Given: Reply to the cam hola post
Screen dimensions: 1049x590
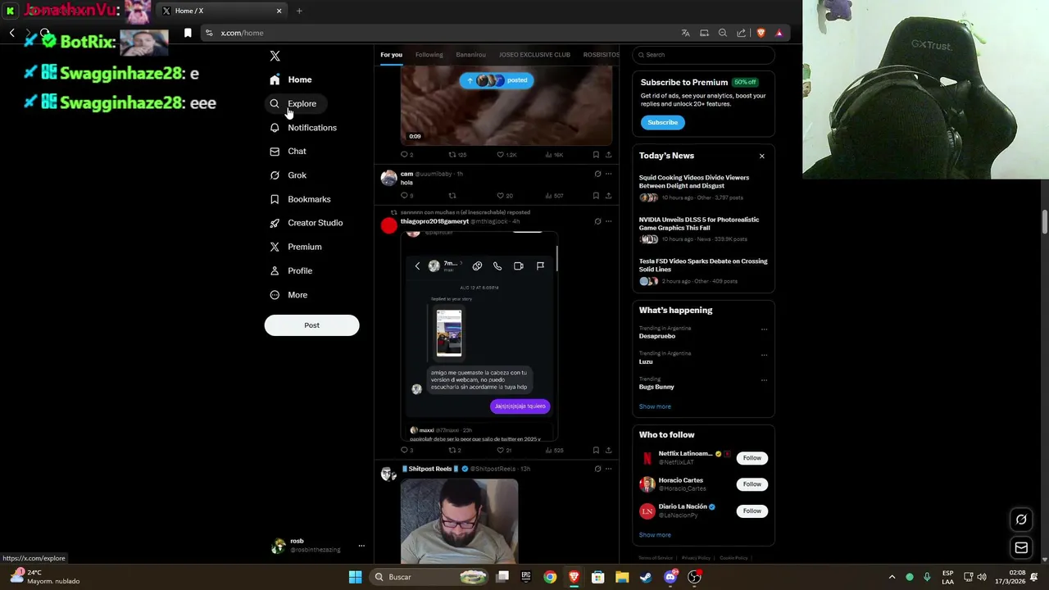Looking at the screenshot, I should click(406, 196).
